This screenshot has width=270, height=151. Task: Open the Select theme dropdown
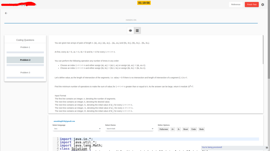tap(129, 129)
